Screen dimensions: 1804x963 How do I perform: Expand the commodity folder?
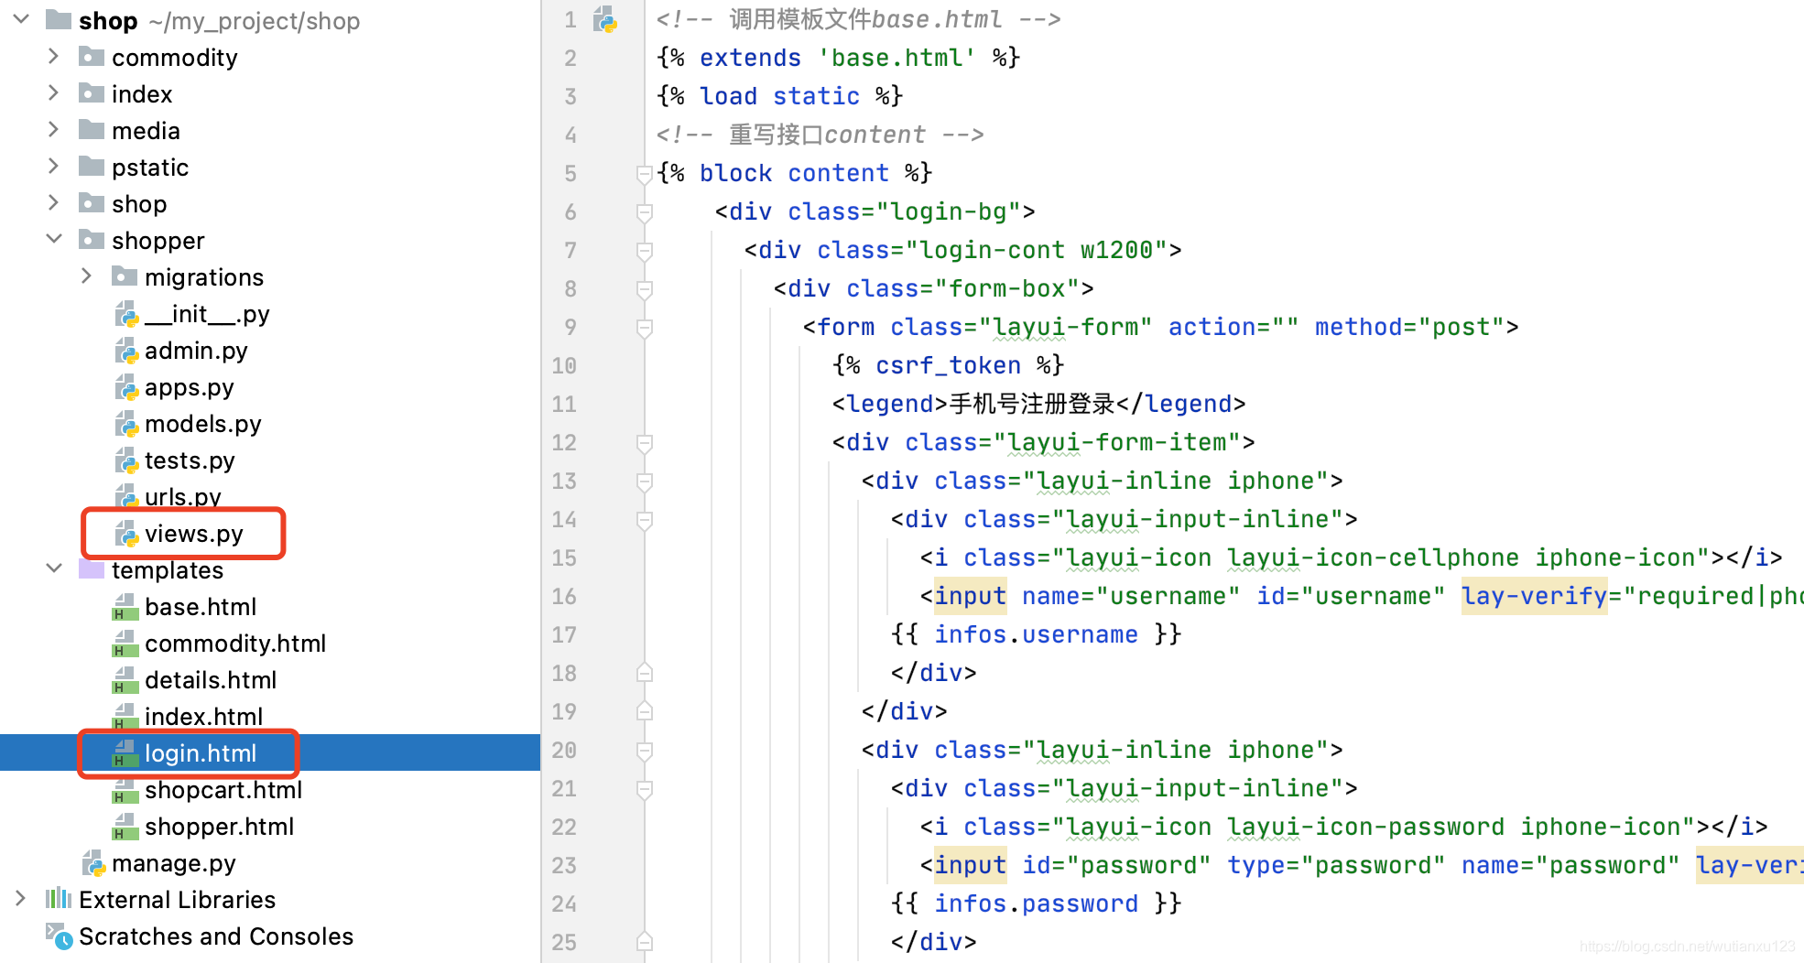[54, 57]
